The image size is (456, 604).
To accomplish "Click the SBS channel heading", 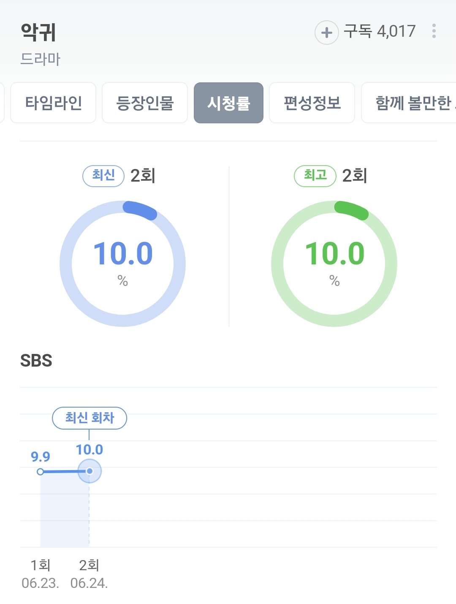I will pos(36,361).
